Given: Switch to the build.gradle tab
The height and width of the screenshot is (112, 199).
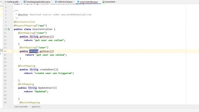Looking at the screenshot, I should tap(13, 2).
